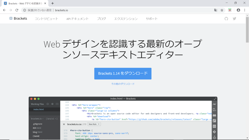The width and height of the screenshot is (249, 140).
Task: Open the red shield extension icon
Action: tap(230, 10)
